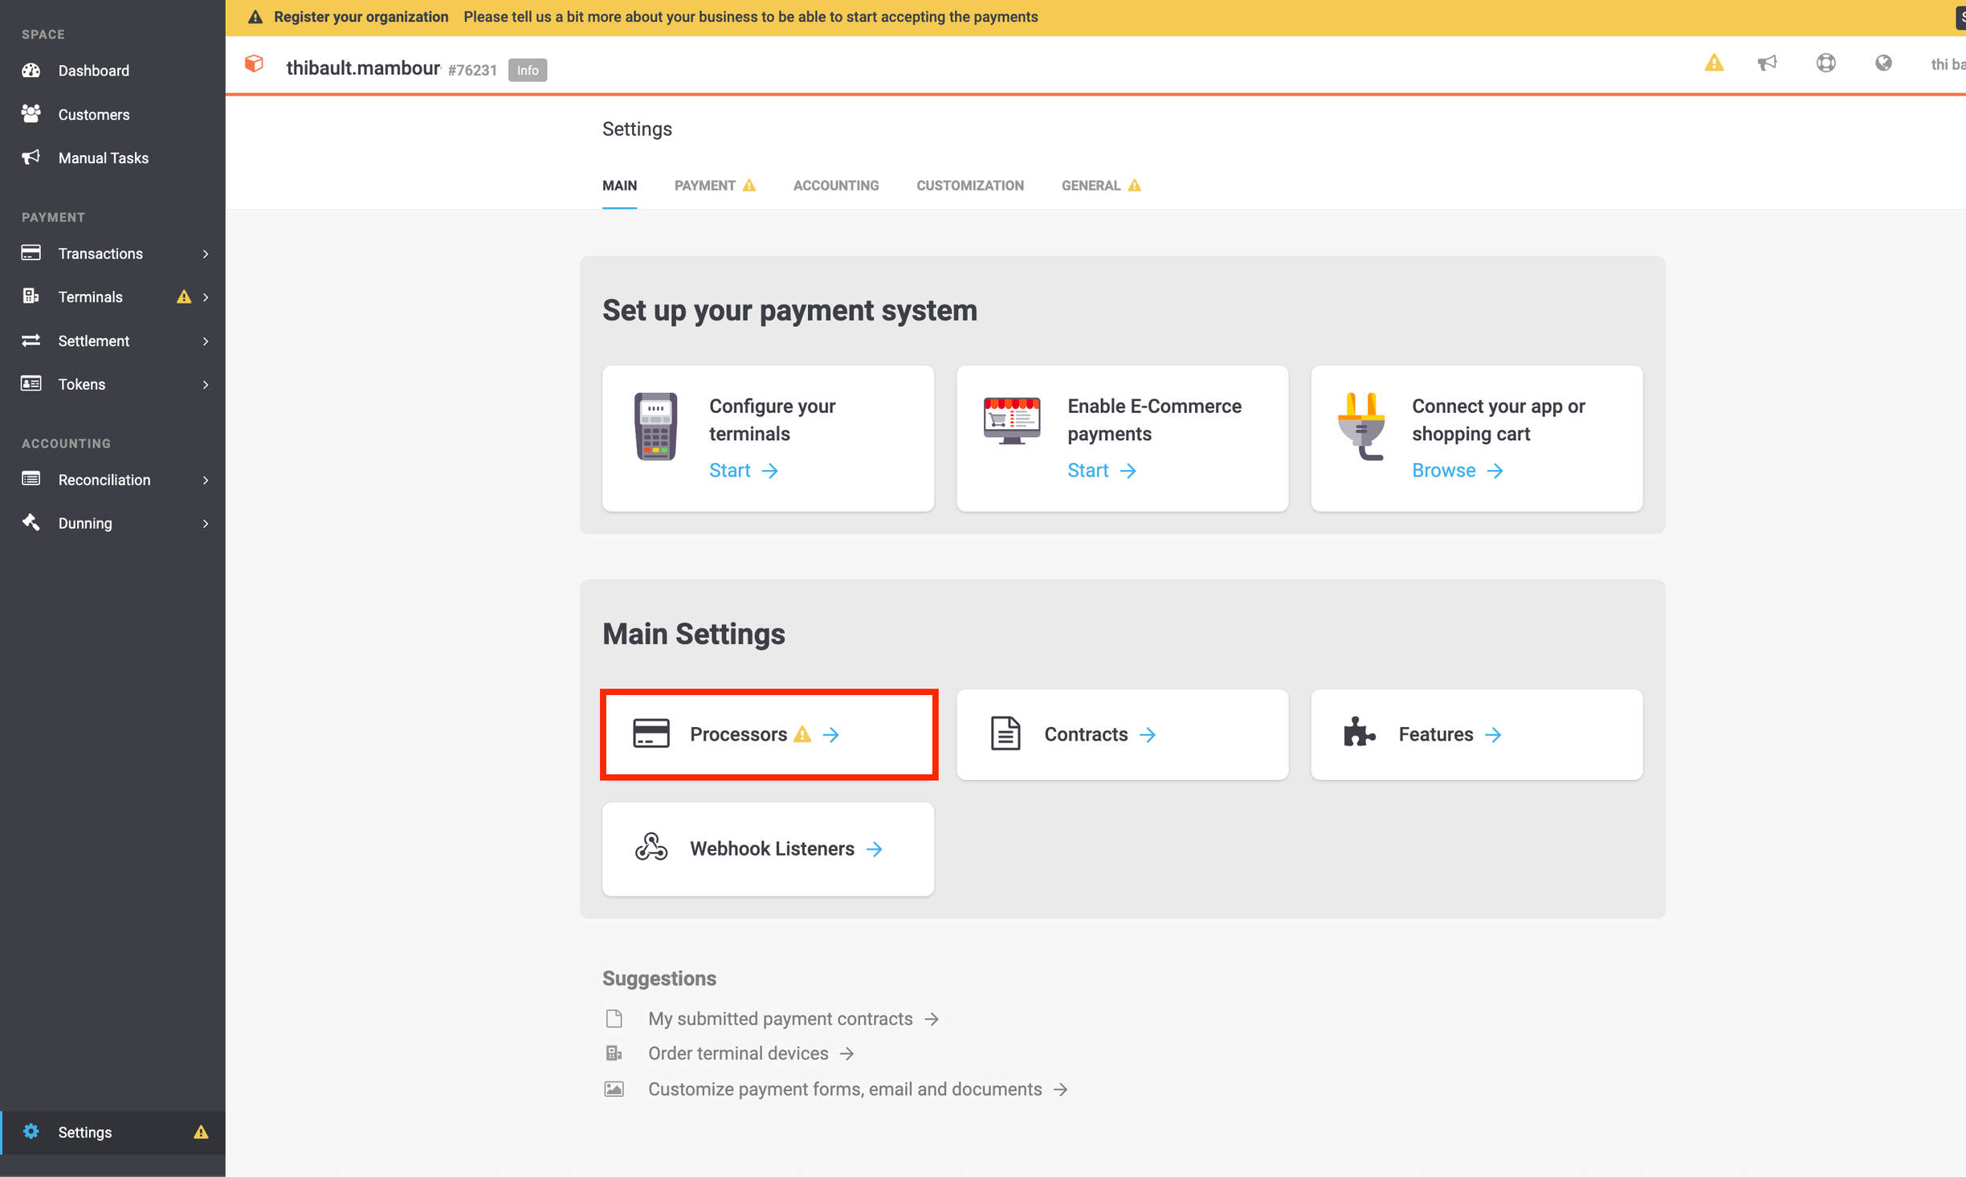This screenshot has width=1966, height=1177.
Task: Switch to the Accounting settings tab
Action: coord(835,186)
